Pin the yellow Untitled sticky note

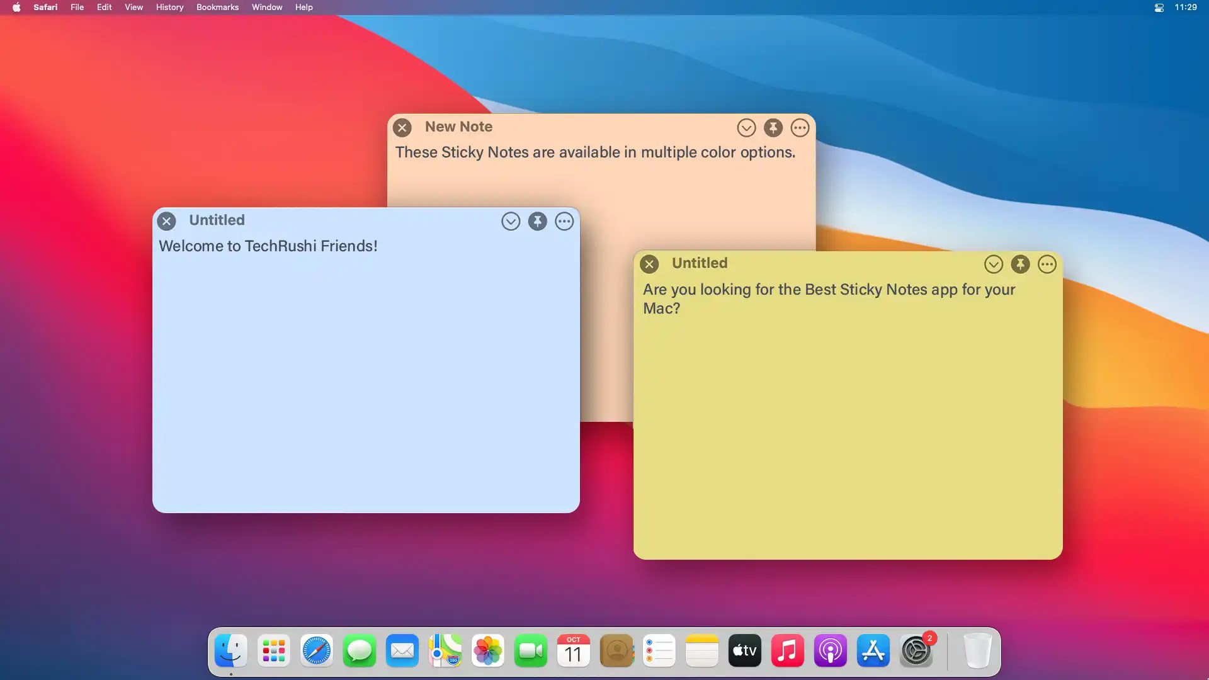pyautogui.click(x=1020, y=264)
